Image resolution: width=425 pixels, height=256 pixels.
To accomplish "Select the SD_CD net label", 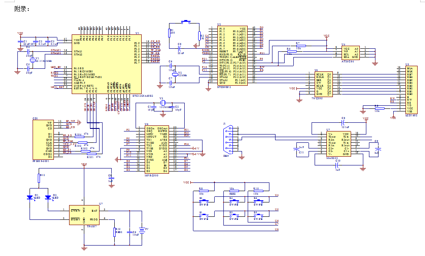I will (70, 127).
